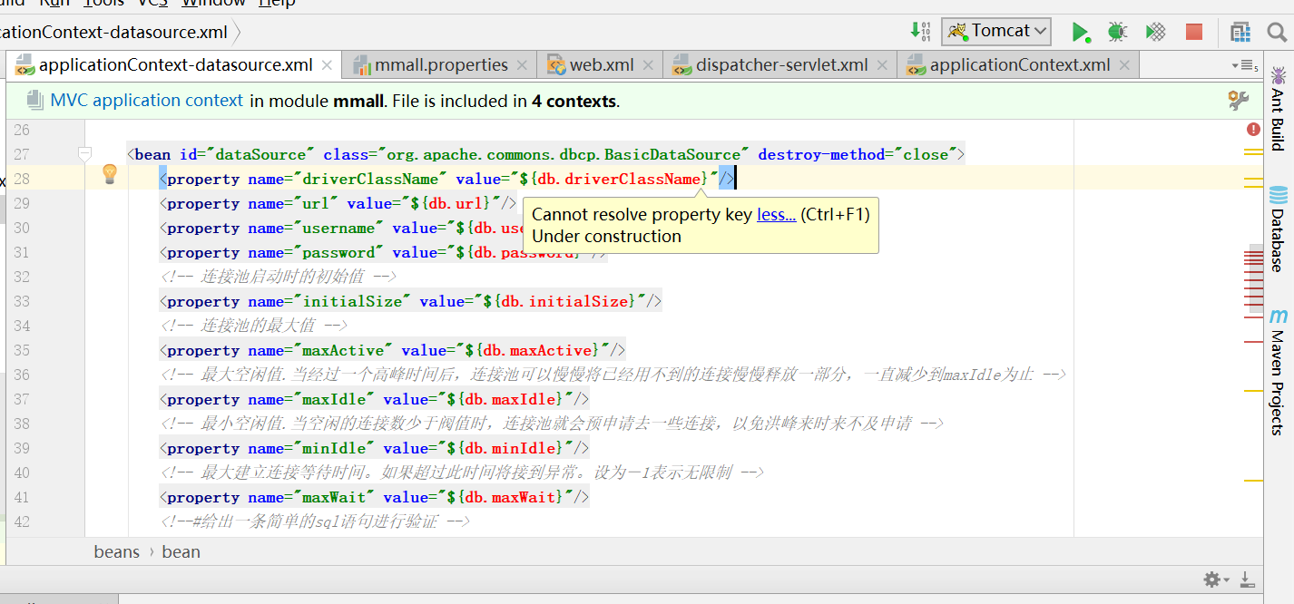Image resolution: width=1294 pixels, height=604 pixels.
Task: Click the Make Project build icon
Action: [920, 31]
